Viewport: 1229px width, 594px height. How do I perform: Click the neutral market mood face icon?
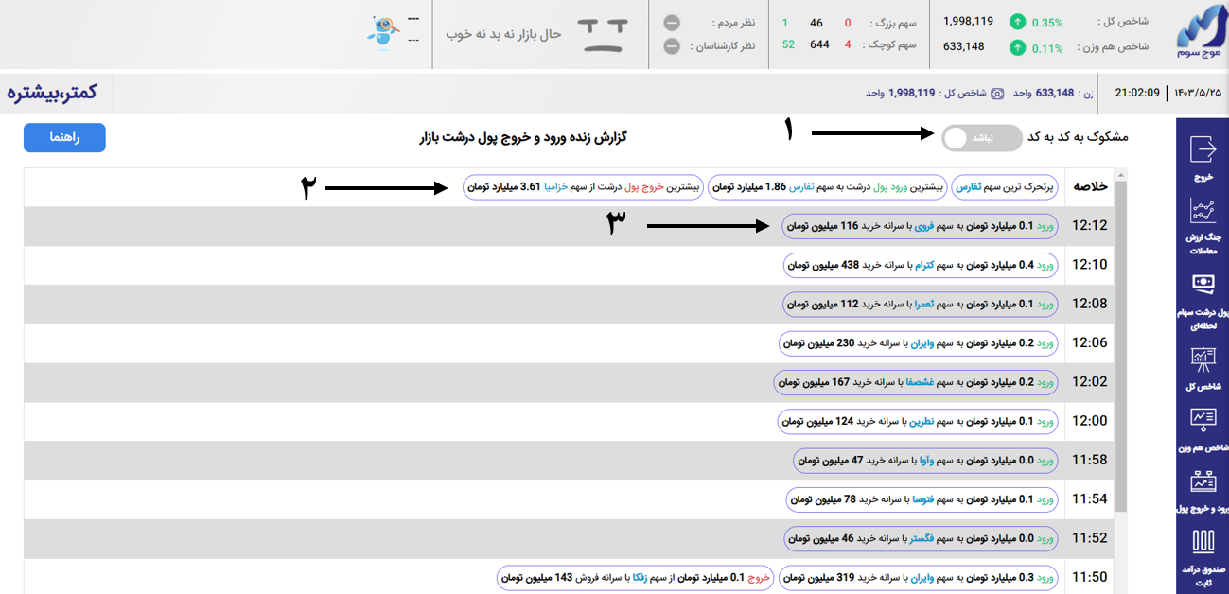coord(603,33)
